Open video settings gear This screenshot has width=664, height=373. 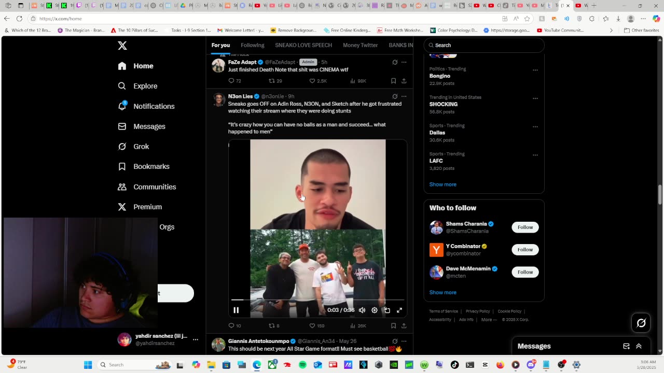pos(375,310)
